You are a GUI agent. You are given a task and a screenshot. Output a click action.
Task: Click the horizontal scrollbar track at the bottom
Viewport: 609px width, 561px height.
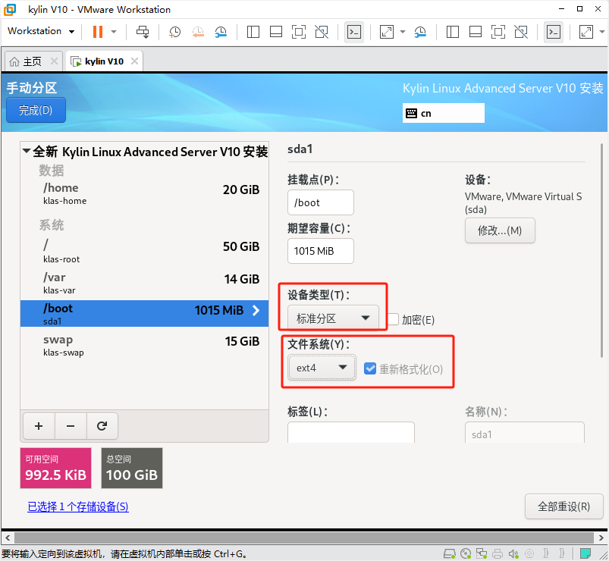point(304,538)
